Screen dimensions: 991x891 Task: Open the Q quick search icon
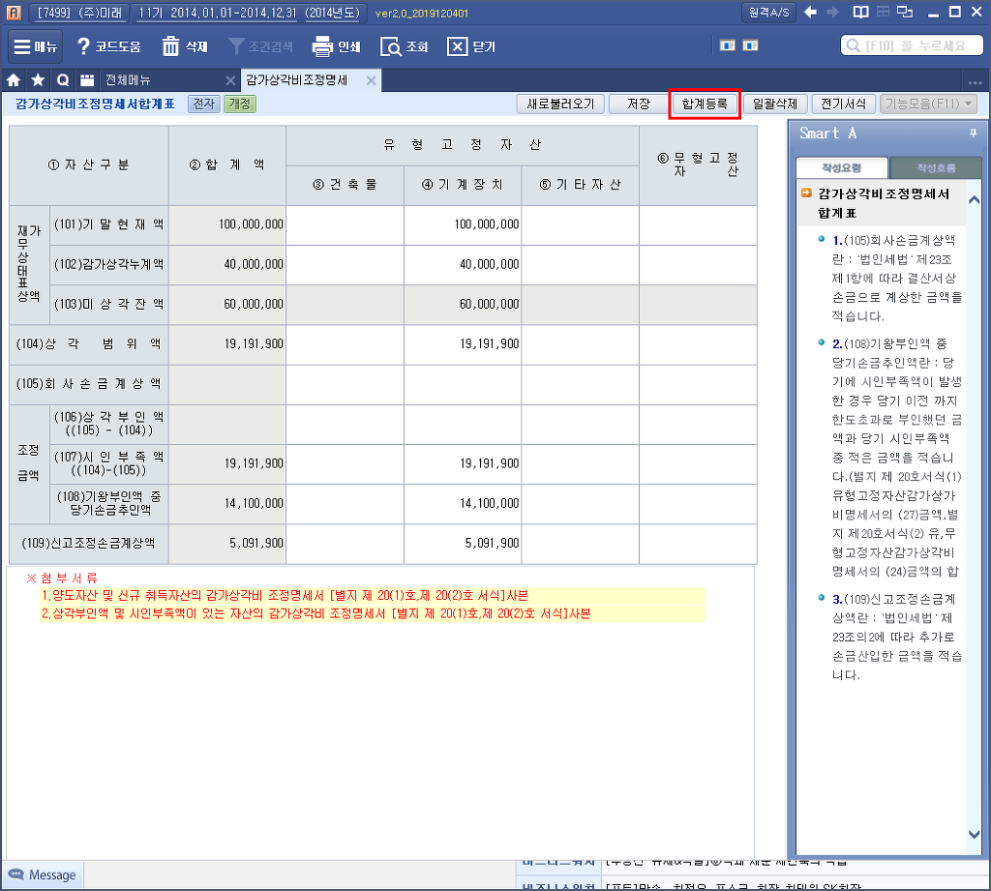pos(63,80)
